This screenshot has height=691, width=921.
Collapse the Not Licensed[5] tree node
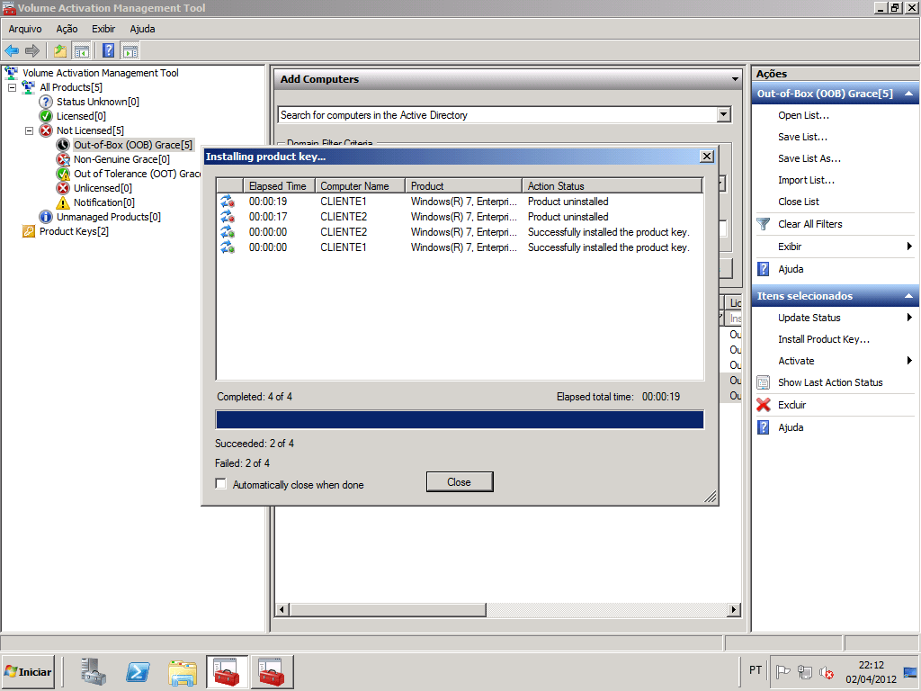pyautogui.click(x=29, y=130)
